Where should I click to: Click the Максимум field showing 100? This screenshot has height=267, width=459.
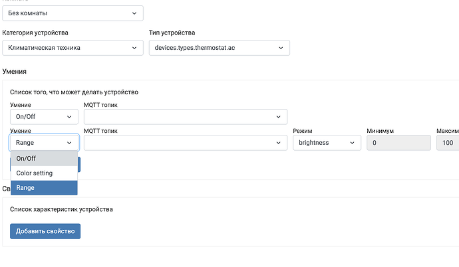pos(447,142)
